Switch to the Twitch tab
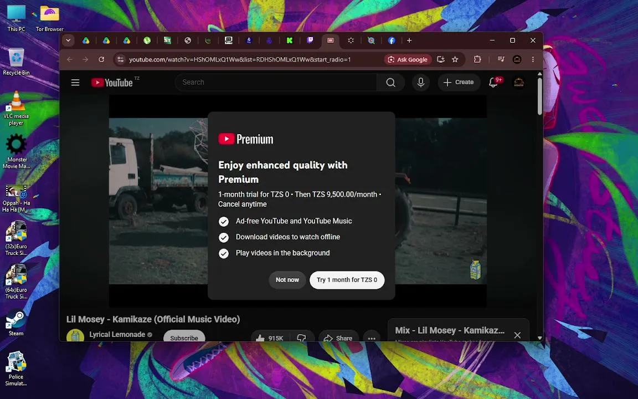 point(310,40)
